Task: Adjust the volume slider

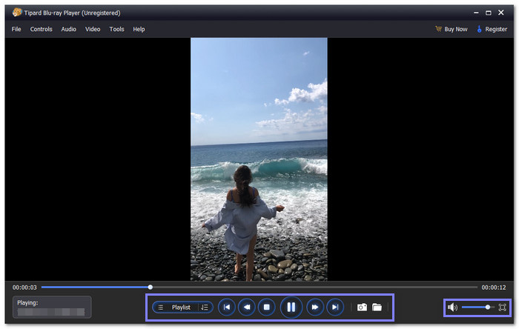Action: (x=478, y=308)
